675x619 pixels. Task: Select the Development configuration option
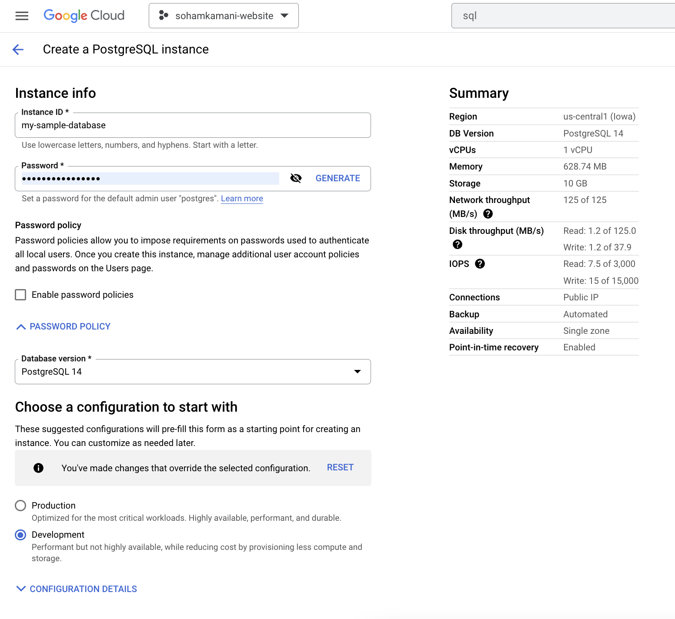20,535
